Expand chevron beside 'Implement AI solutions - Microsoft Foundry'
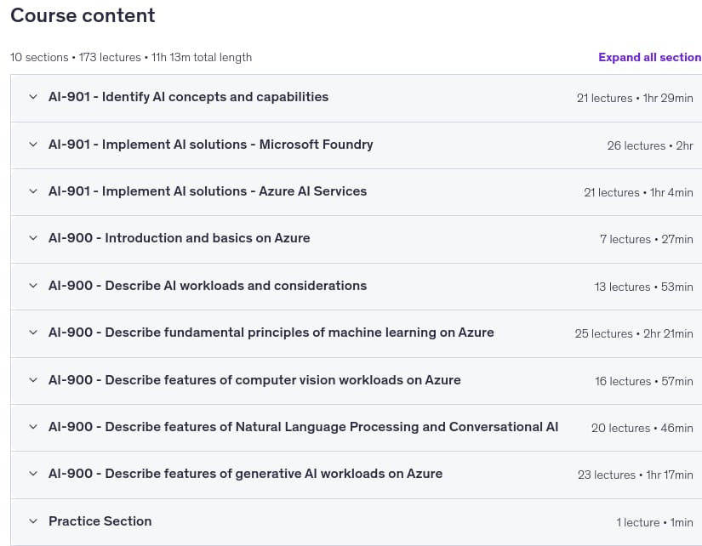 click(33, 144)
